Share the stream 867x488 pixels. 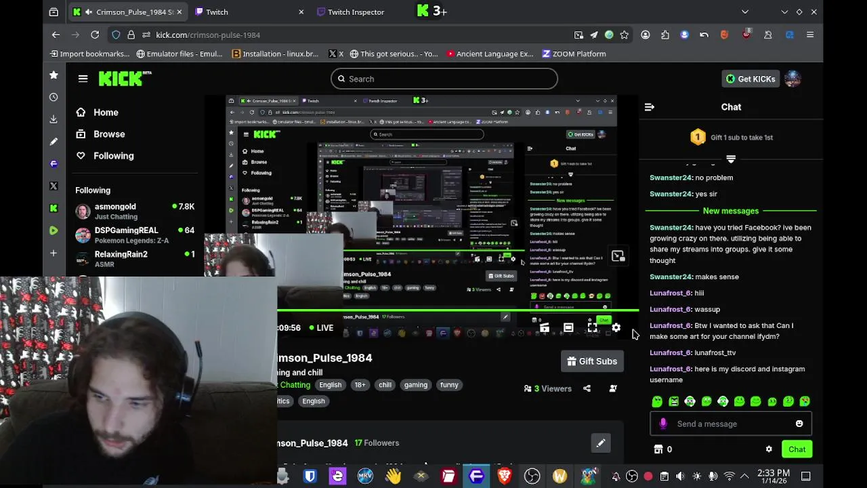(587, 388)
